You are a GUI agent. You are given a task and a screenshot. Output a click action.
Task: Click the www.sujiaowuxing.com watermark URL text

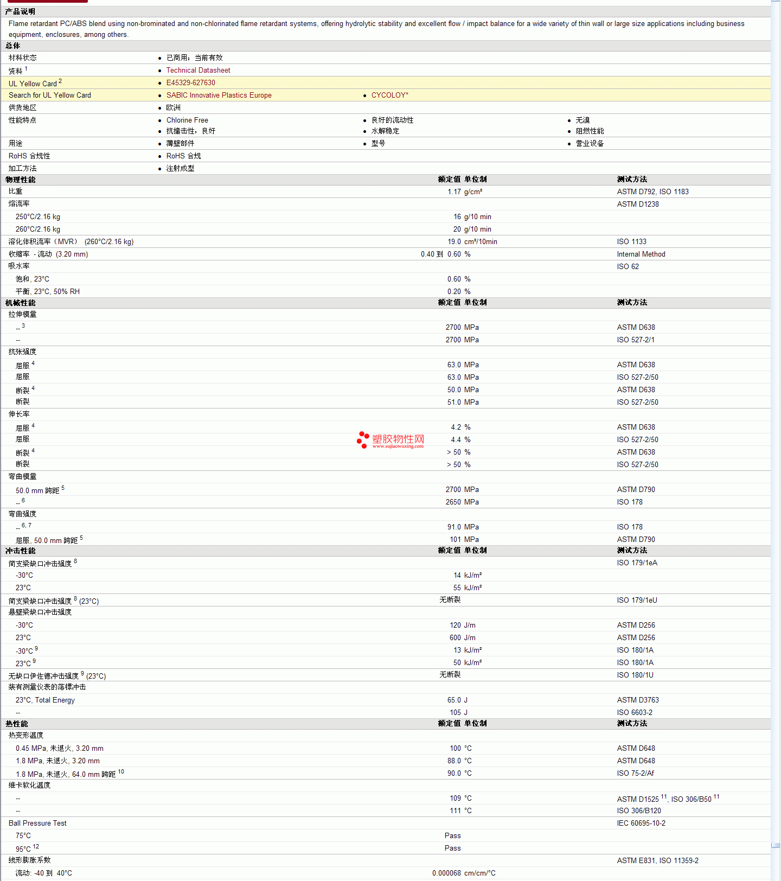398,446
